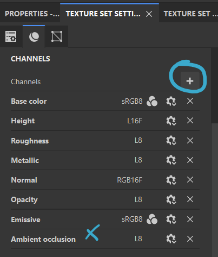Open Opacity channel settings gear
This screenshot has width=218, height=257.
[171, 199]
